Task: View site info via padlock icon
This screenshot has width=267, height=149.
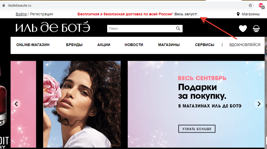Action: tap(4, 5)
